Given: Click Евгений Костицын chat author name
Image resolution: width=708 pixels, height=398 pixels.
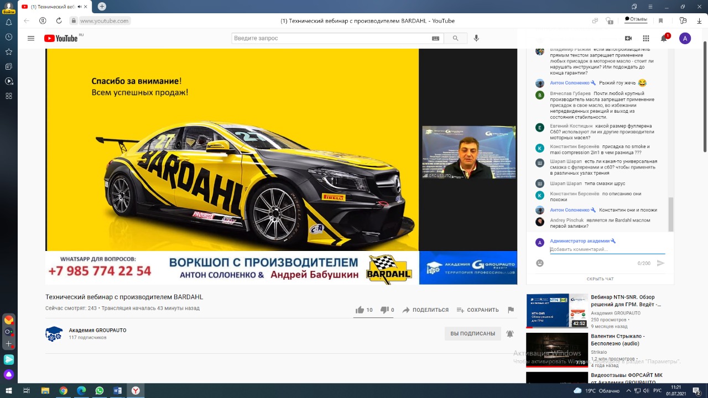Looking at the screenshot, I should [x=571, y=126].
